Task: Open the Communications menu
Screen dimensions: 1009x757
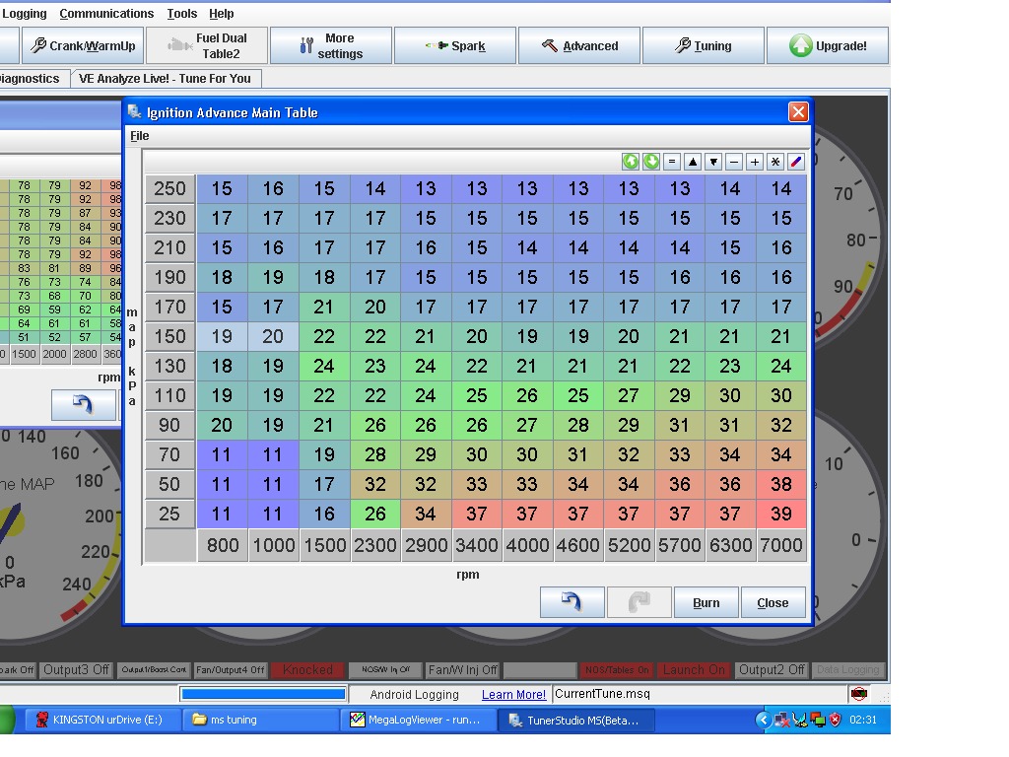Action: pyautogui.click(x=106, y=14)
